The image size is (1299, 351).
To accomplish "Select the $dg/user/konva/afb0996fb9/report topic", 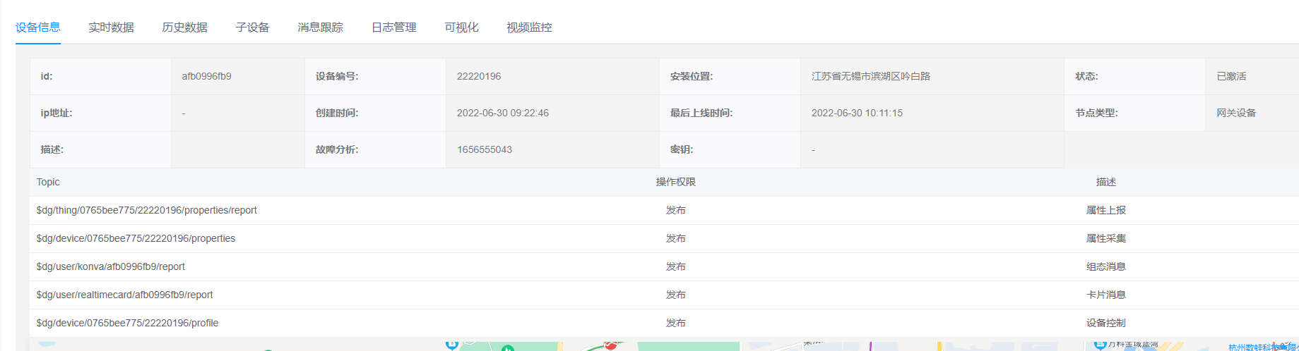I will 110,266.
